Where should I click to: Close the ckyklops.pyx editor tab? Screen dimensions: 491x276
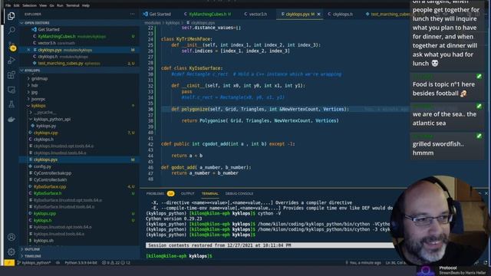[x=319, y=14]
